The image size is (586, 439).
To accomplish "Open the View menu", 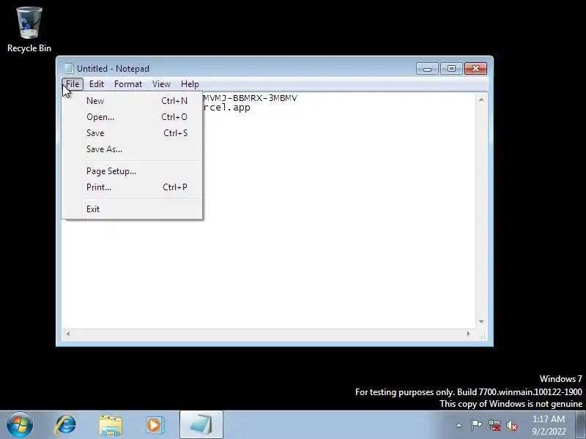I will pyautogui.click(x=161, y=84).
